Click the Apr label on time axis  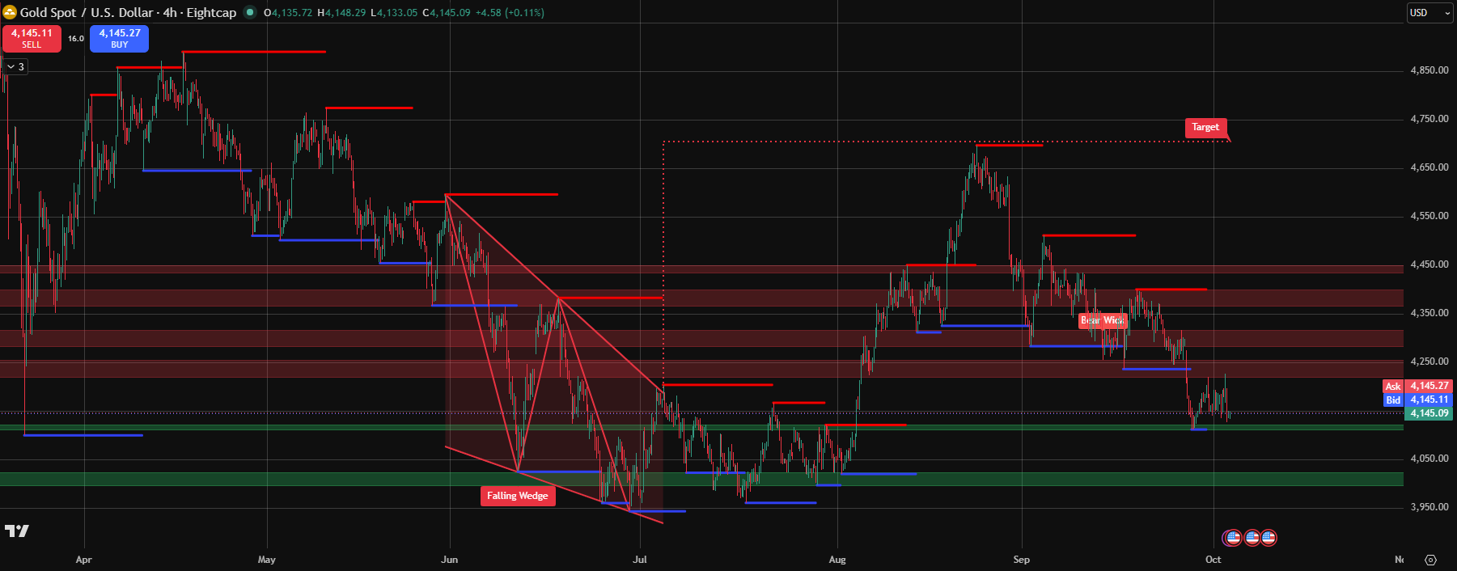[x=83, y=560]
